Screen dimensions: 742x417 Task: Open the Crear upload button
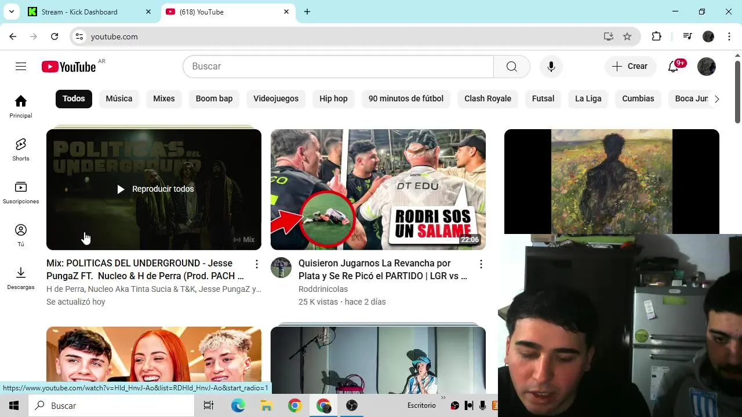point(631,67)
